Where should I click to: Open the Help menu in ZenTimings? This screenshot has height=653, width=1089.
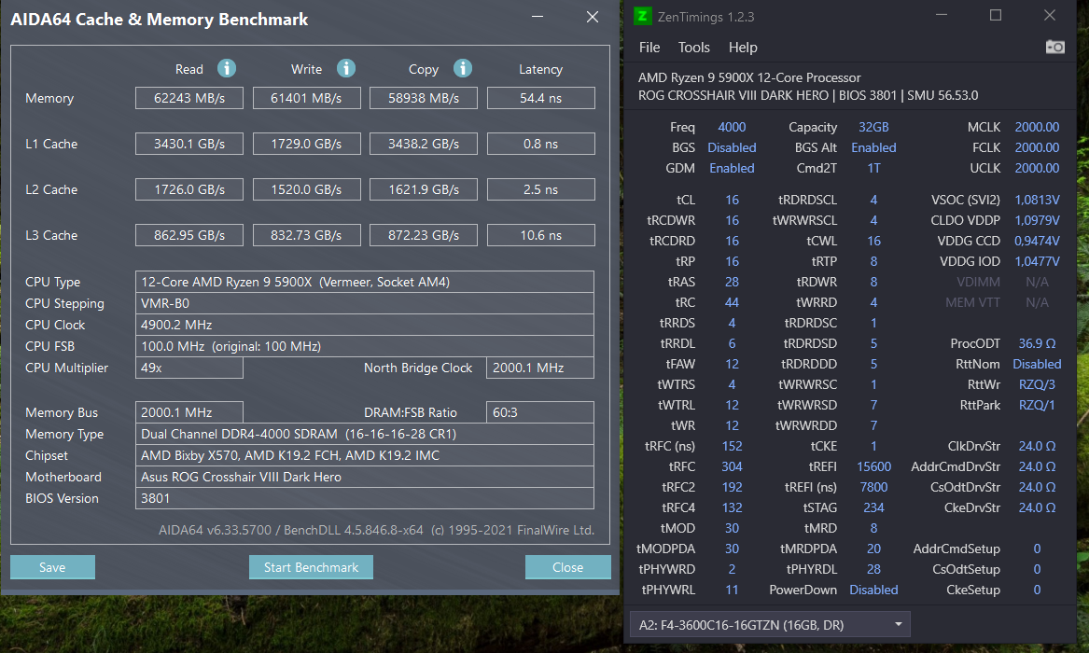pos(743,48)
